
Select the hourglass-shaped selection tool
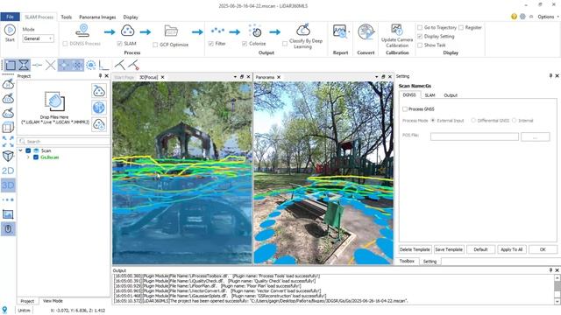point(24,65)
